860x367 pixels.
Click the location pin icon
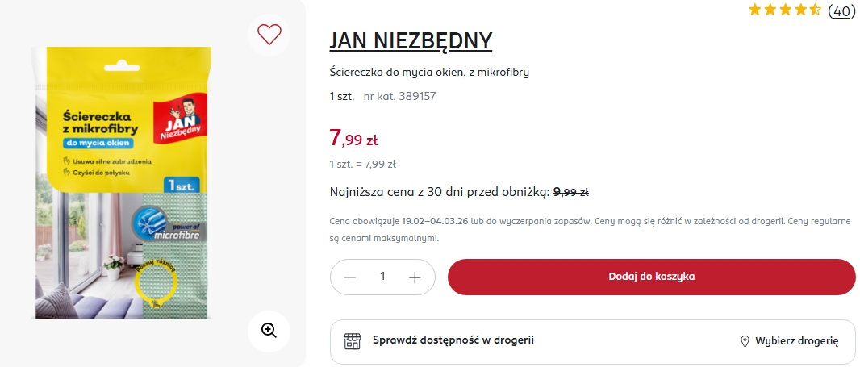(745, 341)
